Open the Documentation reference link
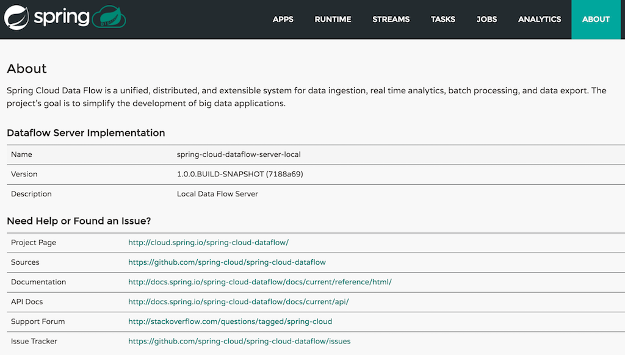The height and width of the screenshot is (355, 625). [x=260, y=282]
